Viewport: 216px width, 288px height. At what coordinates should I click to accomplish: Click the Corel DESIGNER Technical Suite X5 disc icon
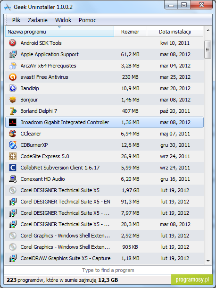coord(13,190)
